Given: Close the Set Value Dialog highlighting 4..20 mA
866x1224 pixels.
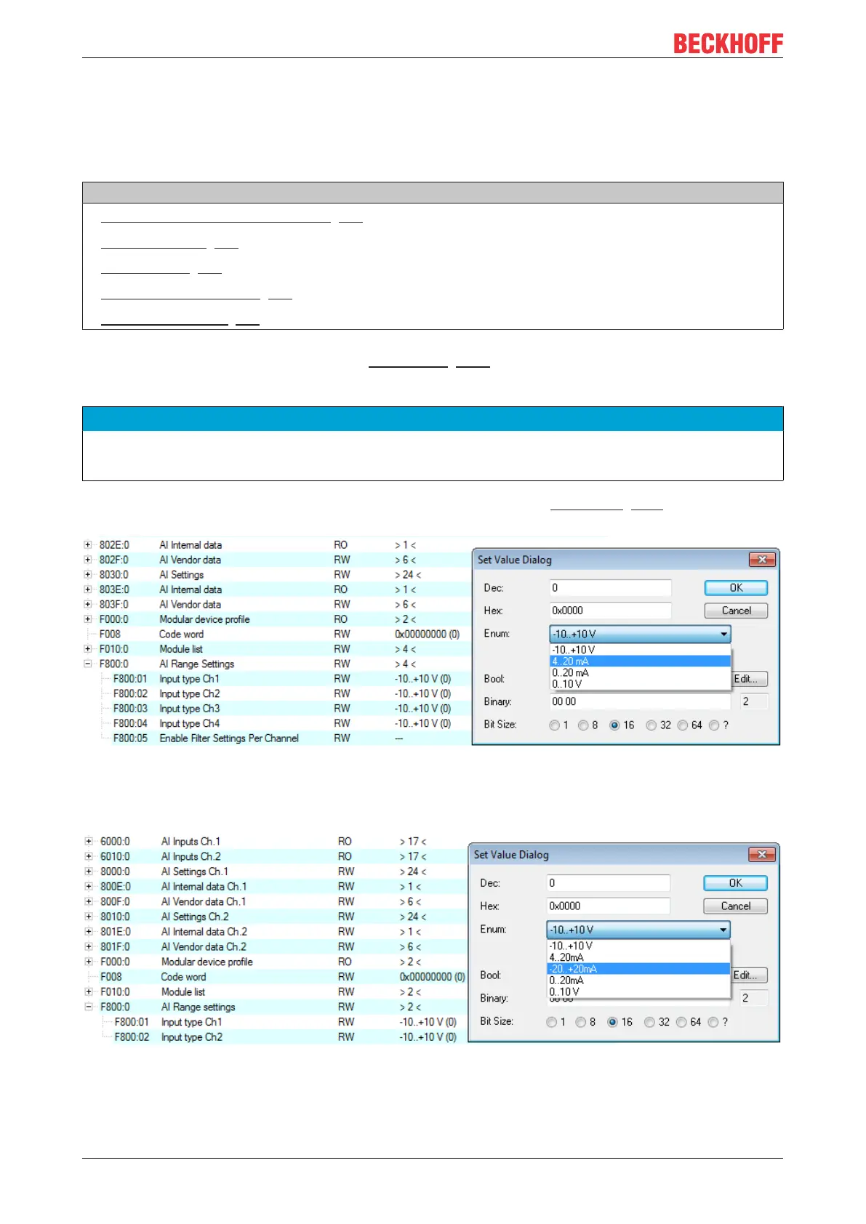Looking at the screenshot, I should 762,560.
